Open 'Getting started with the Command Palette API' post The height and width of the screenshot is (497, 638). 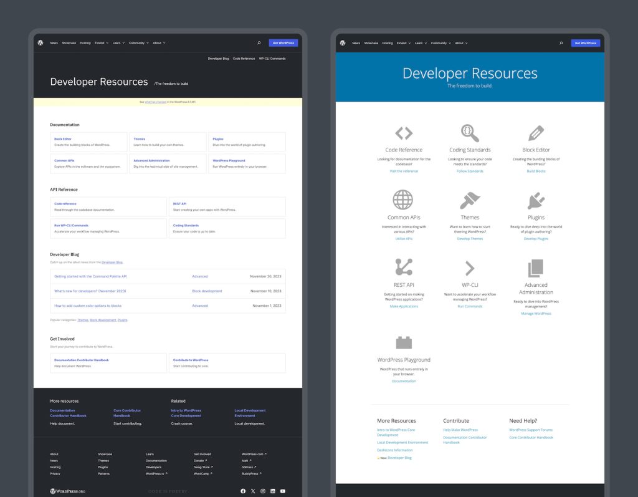(x=90, y=276)
